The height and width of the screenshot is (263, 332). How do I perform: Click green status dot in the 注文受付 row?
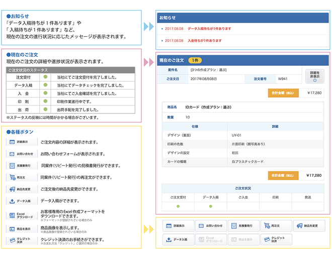coord(45,77)
